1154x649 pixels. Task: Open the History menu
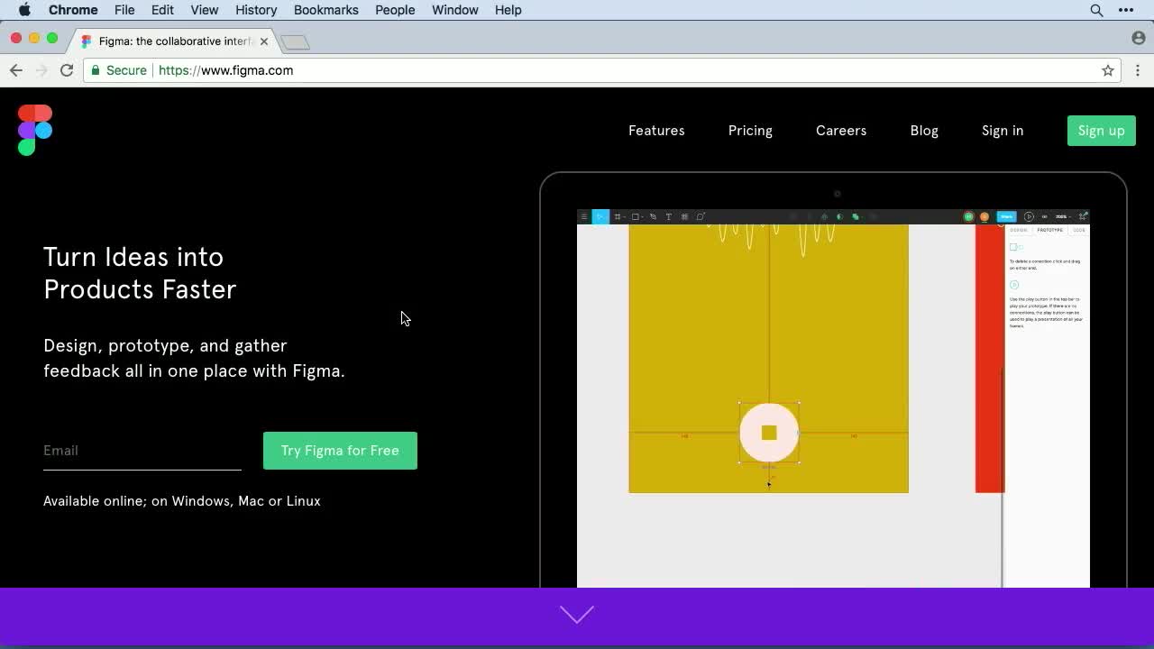[256, 10]
